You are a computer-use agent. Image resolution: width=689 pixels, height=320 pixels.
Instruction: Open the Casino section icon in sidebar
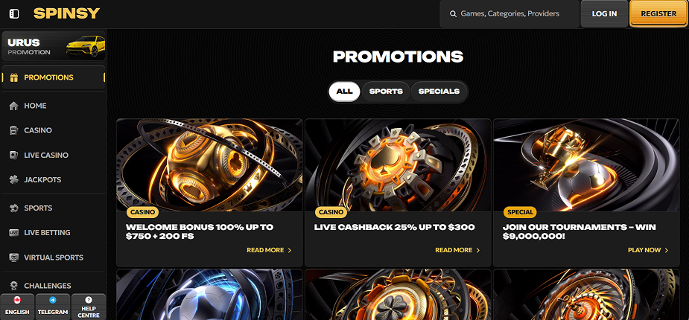point(13,130)
